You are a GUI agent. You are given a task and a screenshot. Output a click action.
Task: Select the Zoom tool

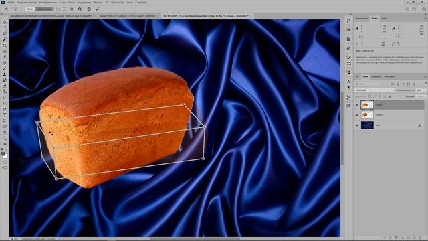click(5, 139)
